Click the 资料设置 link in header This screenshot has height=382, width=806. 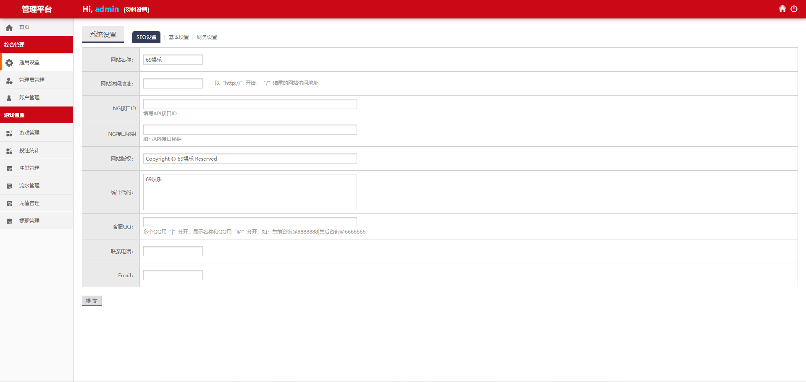137,10
